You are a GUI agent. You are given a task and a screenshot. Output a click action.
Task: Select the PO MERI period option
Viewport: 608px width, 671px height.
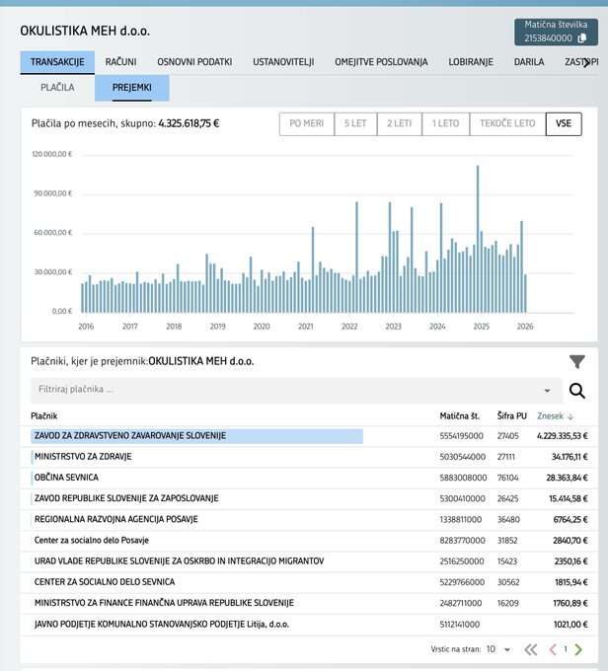306,124
